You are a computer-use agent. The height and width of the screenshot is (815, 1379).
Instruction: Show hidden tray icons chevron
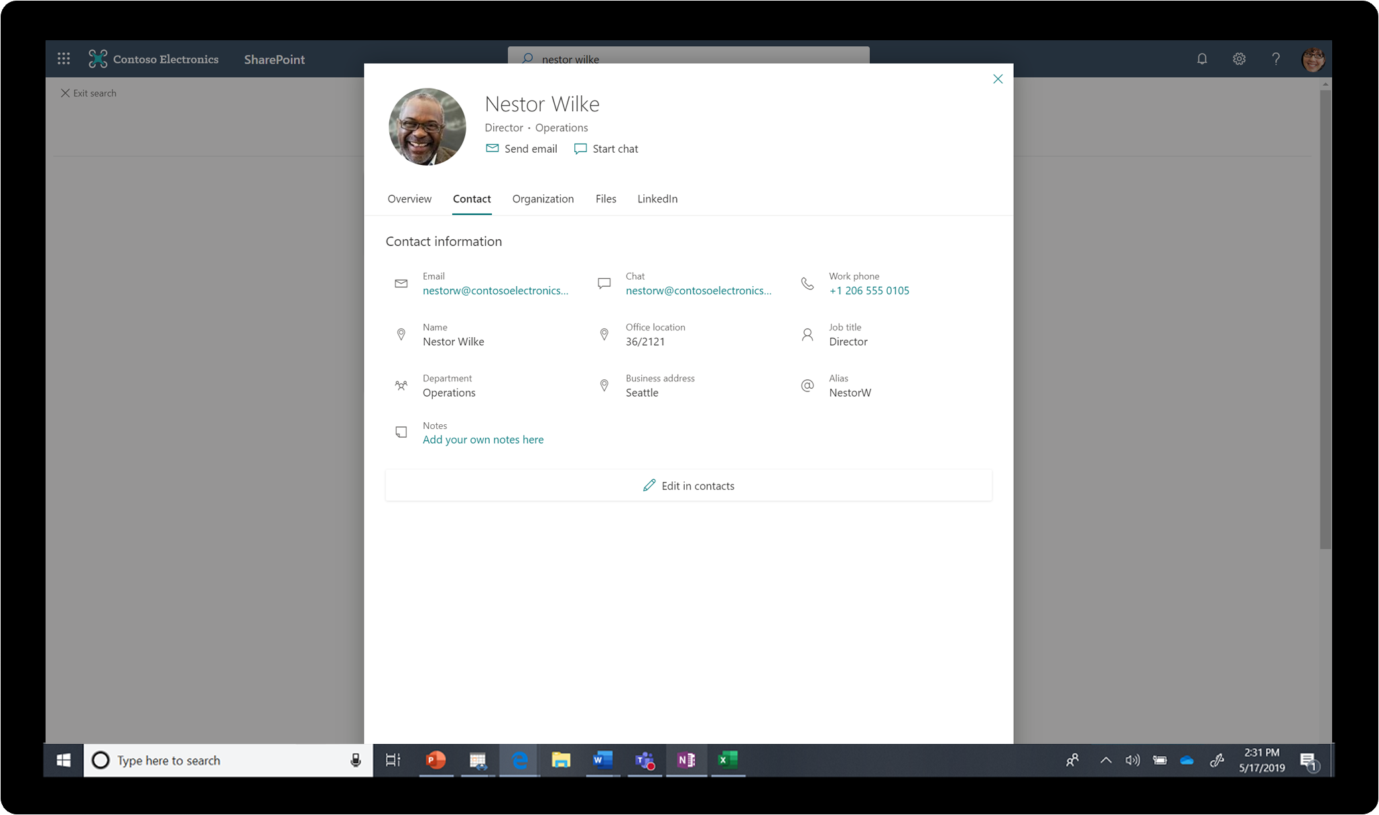point(1106,760)
